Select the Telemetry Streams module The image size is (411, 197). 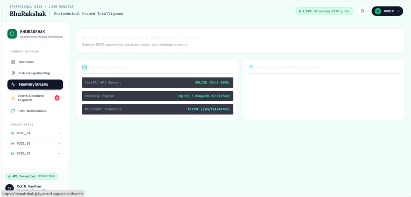point(35,85)
